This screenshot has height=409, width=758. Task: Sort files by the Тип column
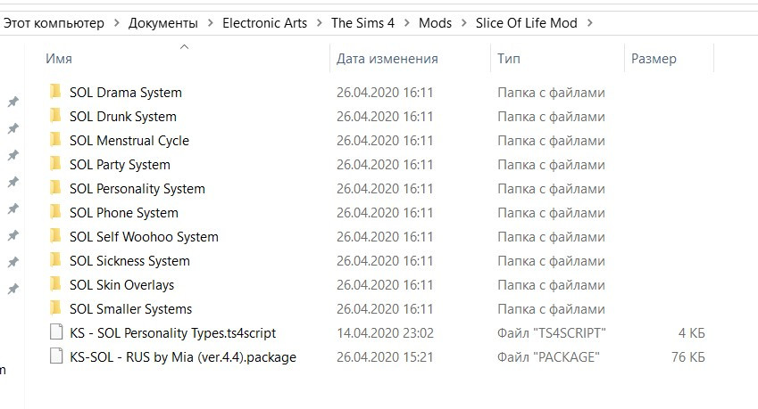(x=557, y=58)
